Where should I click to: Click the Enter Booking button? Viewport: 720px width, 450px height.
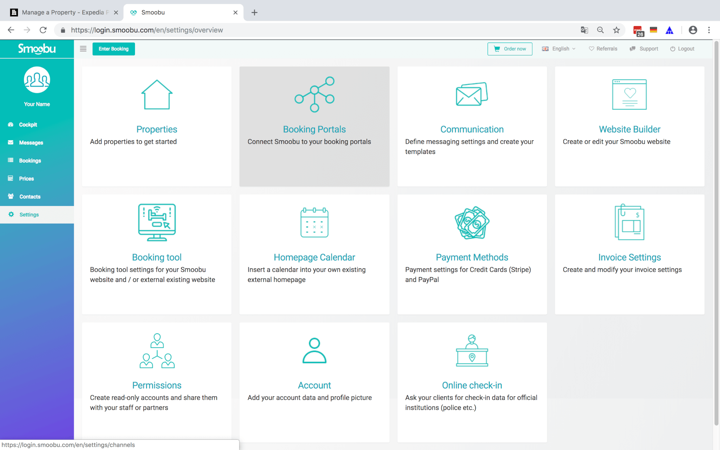114,49
